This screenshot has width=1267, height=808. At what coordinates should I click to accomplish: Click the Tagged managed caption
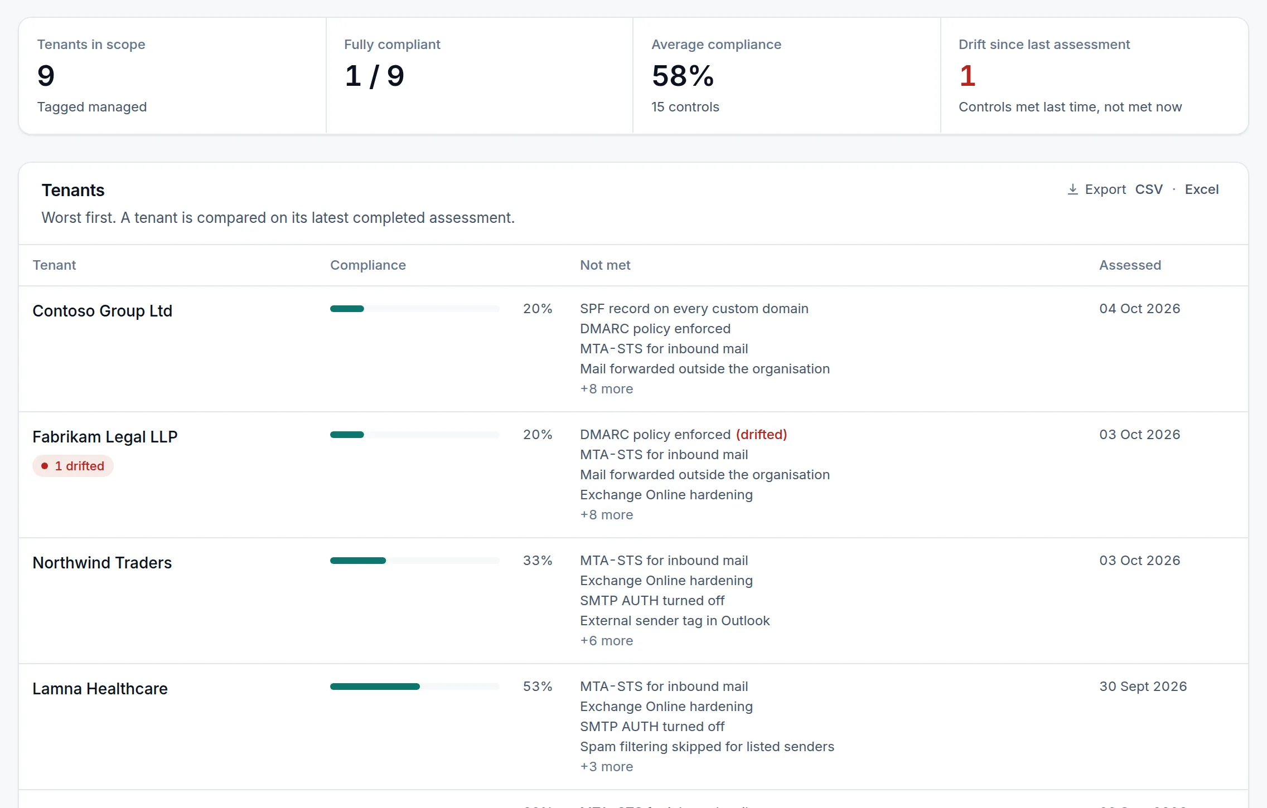pos(92,107)
